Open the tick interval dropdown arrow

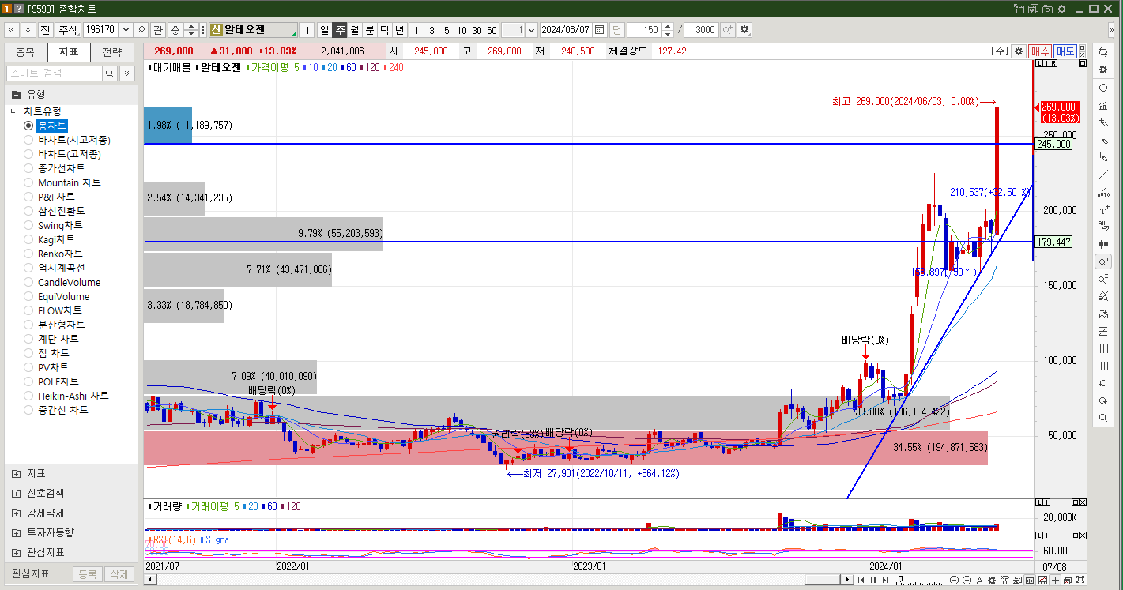pos(530,30)
